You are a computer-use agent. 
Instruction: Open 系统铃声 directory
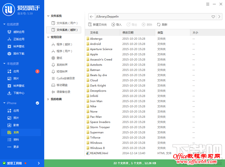point(59,65)
